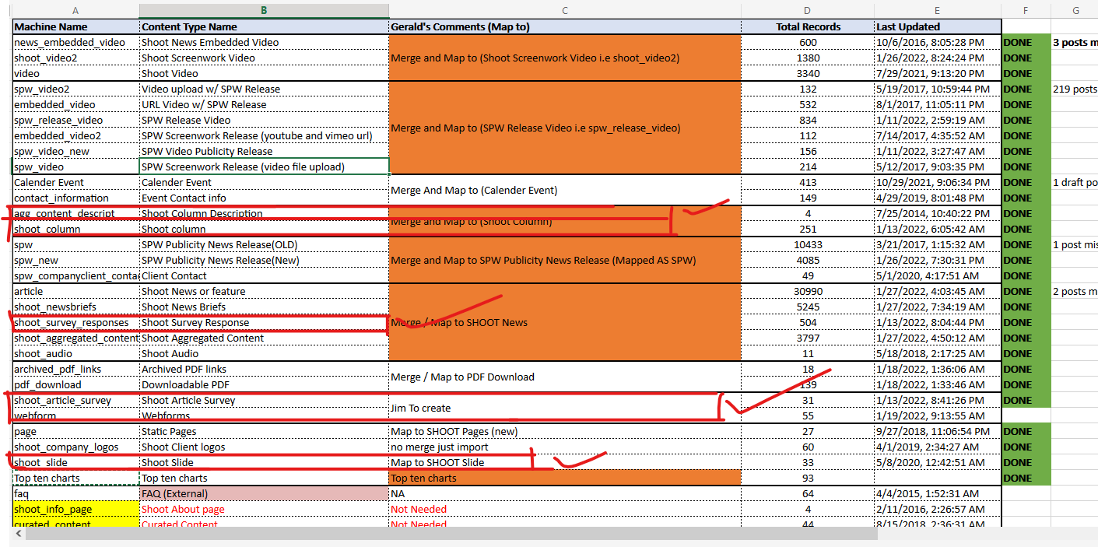
Task: Select column F header
Action: [x=1026, y=10]
